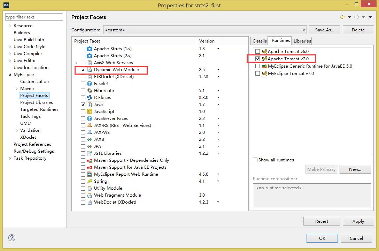This screenshot has height=251, width=379.
Task: Enable the Apache Struts (2.x) facet checkbox
Action: (x=83, y=56)
